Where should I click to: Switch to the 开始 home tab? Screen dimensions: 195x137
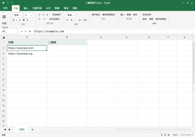[x=16, y=8]
